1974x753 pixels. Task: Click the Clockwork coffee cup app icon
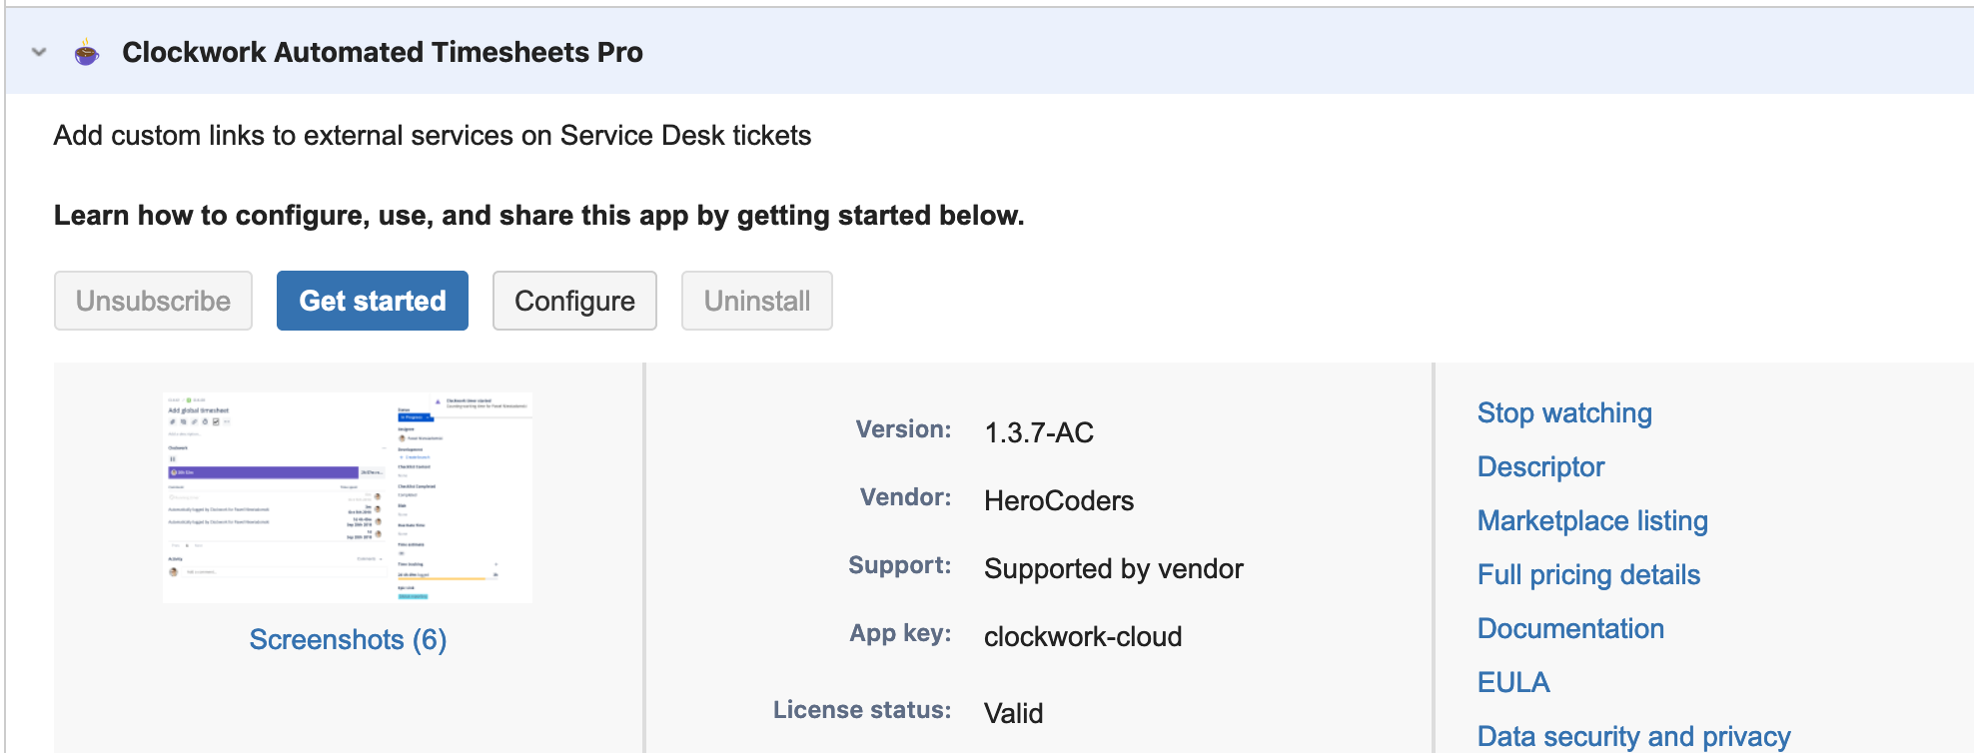pyautogui.click(x=87, y=52)
